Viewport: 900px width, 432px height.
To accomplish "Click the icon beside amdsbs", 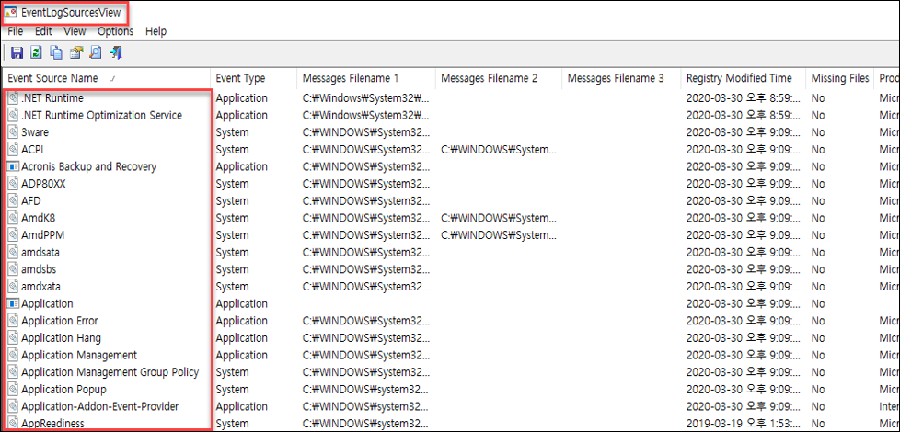I will (13, 269).
